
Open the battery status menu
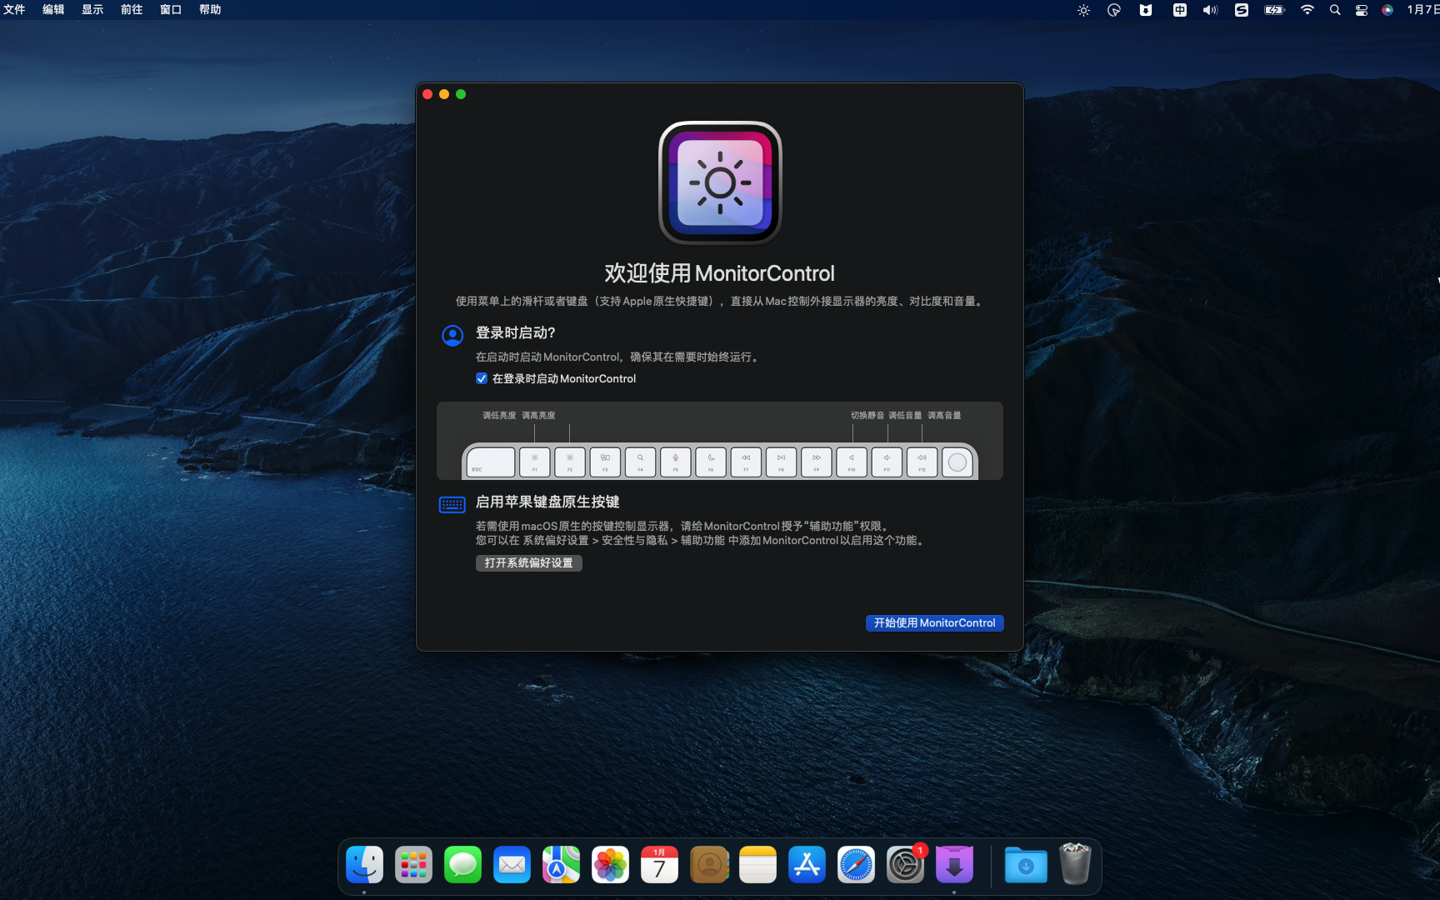1274,10
